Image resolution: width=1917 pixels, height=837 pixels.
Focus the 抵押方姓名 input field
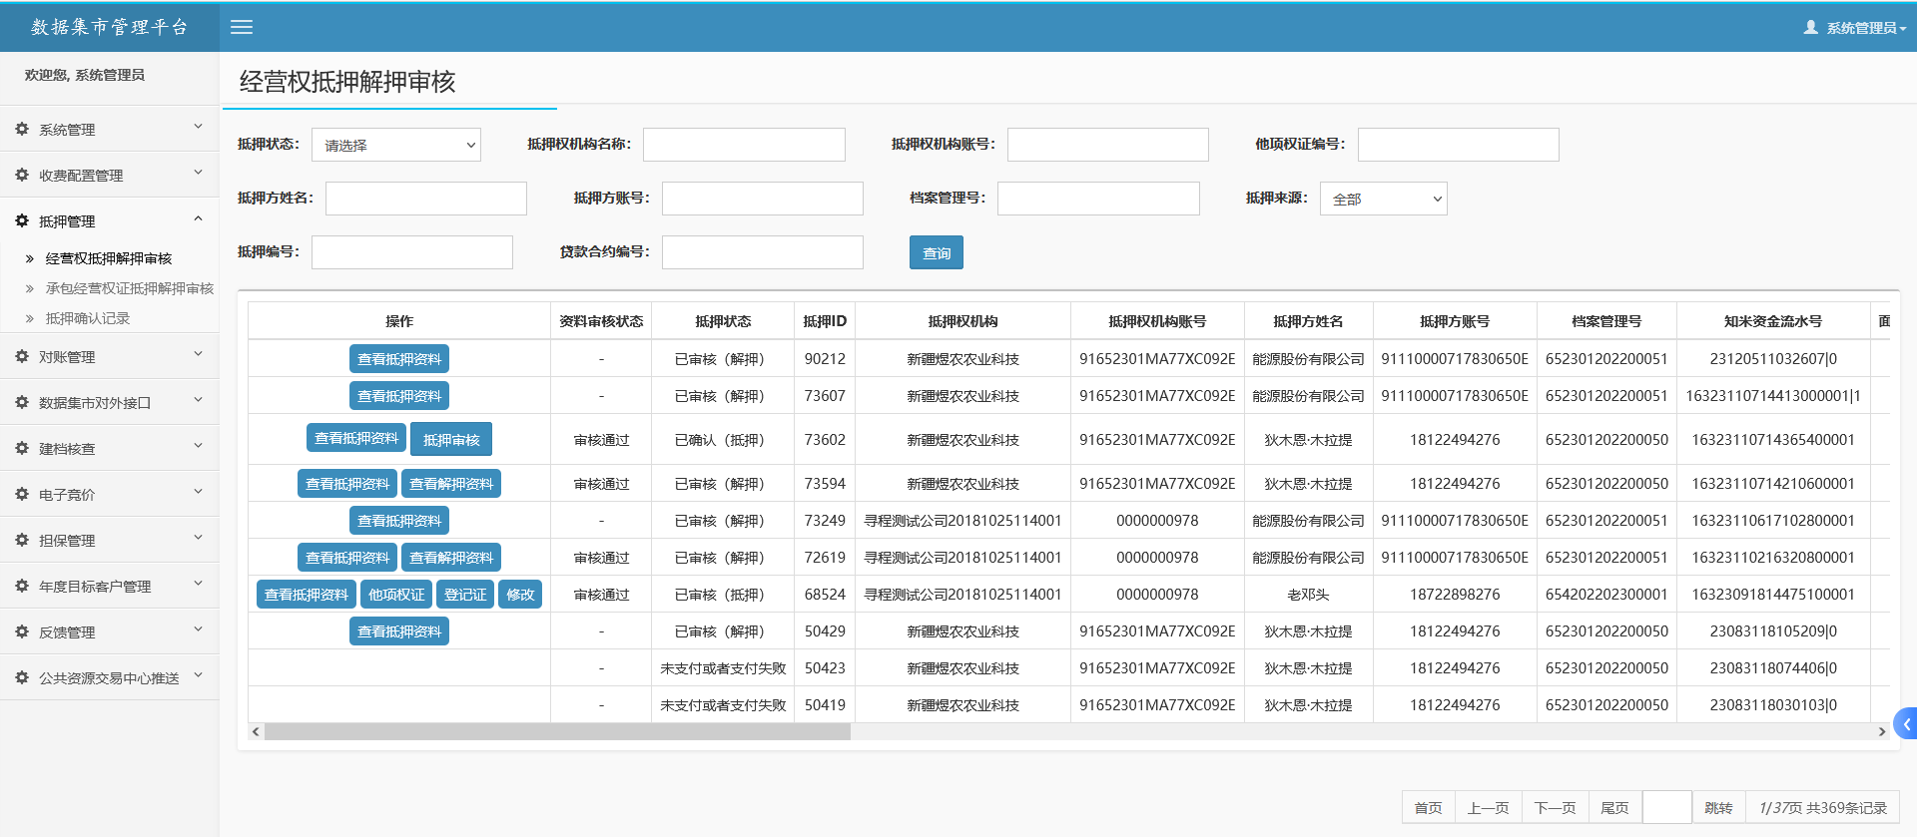[426, 199]
